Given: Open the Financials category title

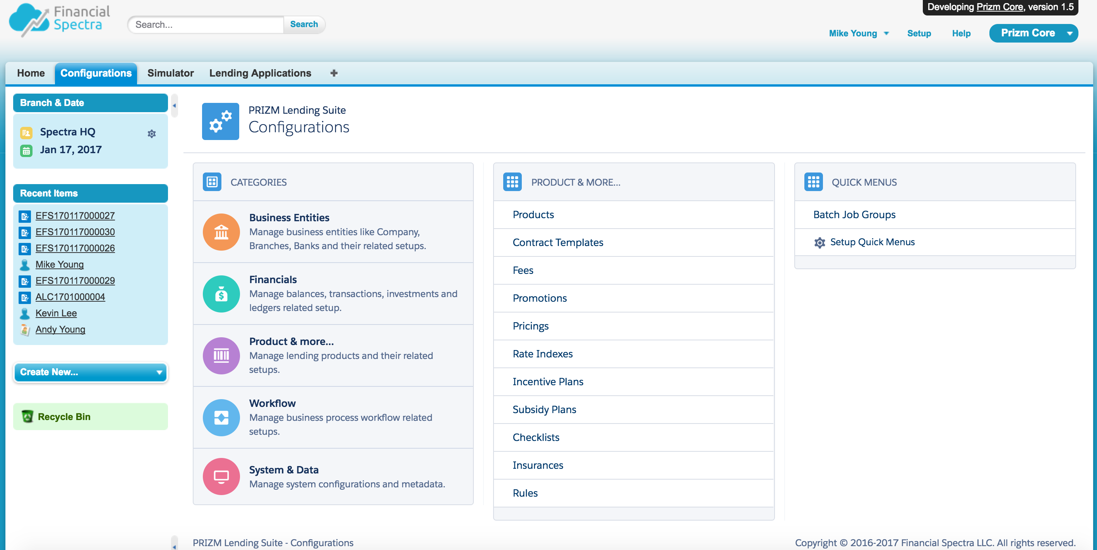Looking at the screenshot, I should coord(273,280).
